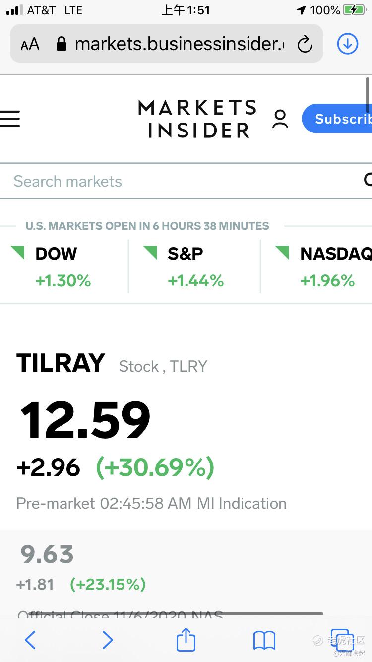Go forward with Safari forward arrow
Screen dimensions: 372x662
pos(108,640)
